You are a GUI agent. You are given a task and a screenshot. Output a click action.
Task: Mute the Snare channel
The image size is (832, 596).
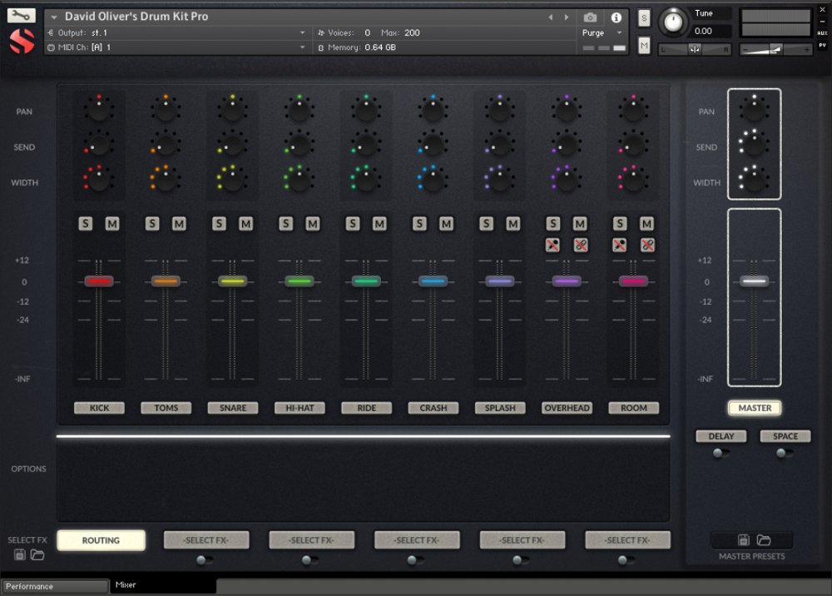pyautogui.click(x=245, y=223)
